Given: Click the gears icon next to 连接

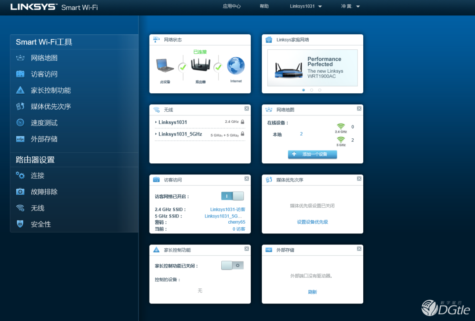Looking at the screenshot, I should pos(20,175).
